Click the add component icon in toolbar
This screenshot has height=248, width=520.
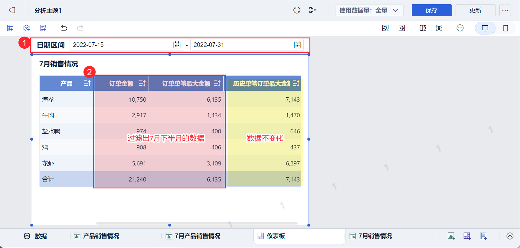[10, 28]
